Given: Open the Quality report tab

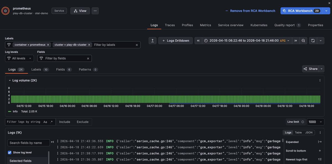Looking at the screenshot, I should click(287, 25).
